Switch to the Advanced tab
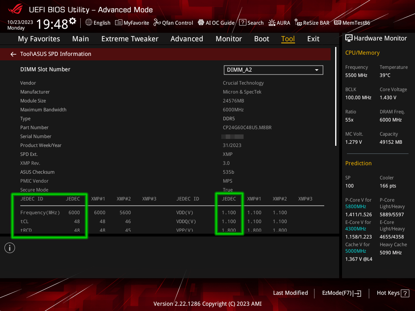The height and width of the screenshot is (311, 415). pyautogui.click(x=187, y=39)
